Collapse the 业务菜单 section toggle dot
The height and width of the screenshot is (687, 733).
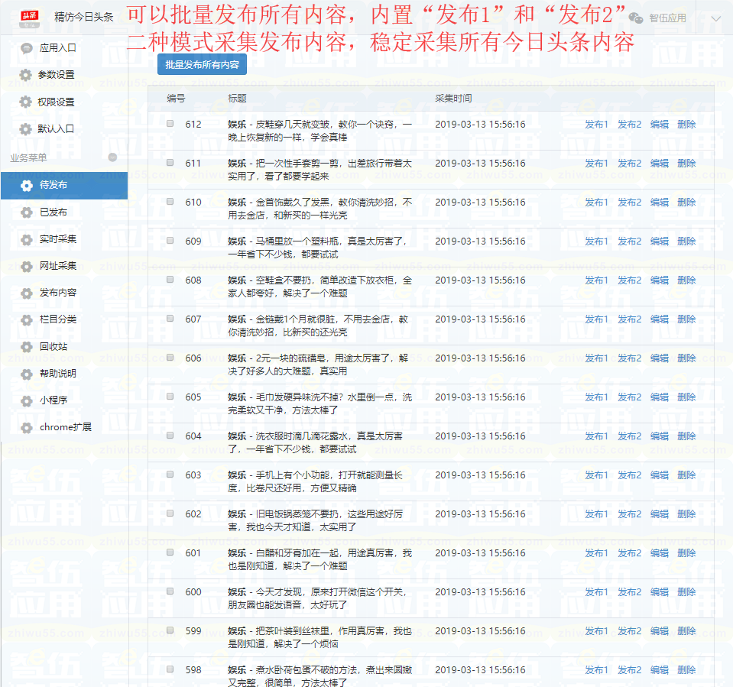point(112,157)
